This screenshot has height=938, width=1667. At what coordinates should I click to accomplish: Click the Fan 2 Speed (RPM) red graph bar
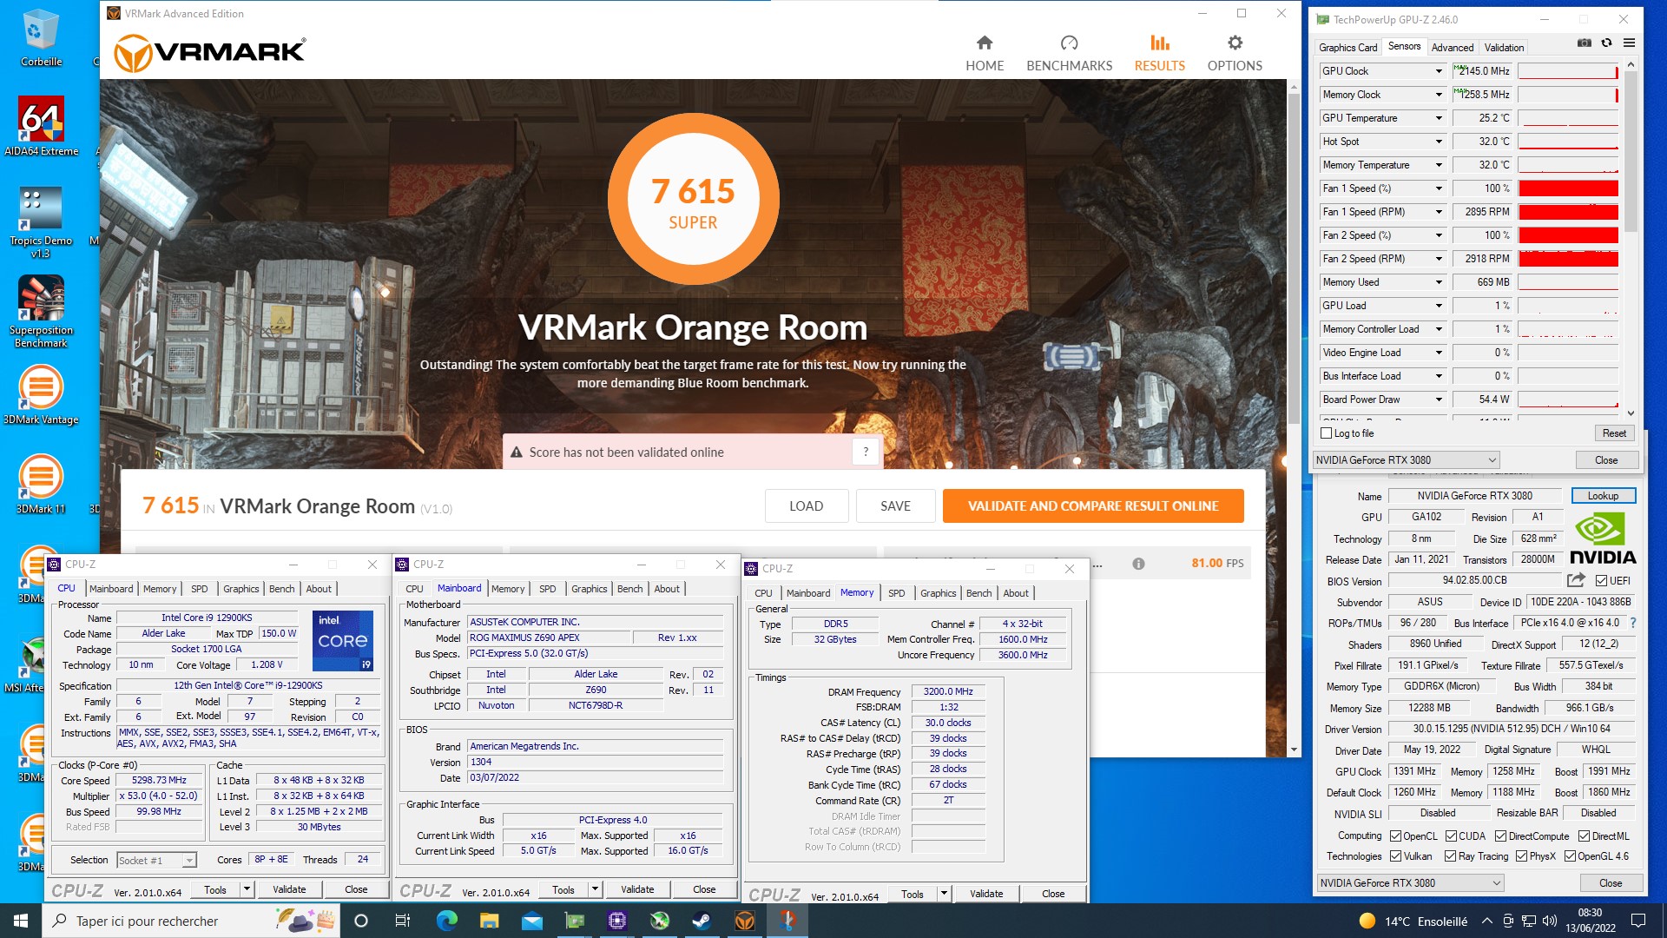(1568, 259)
